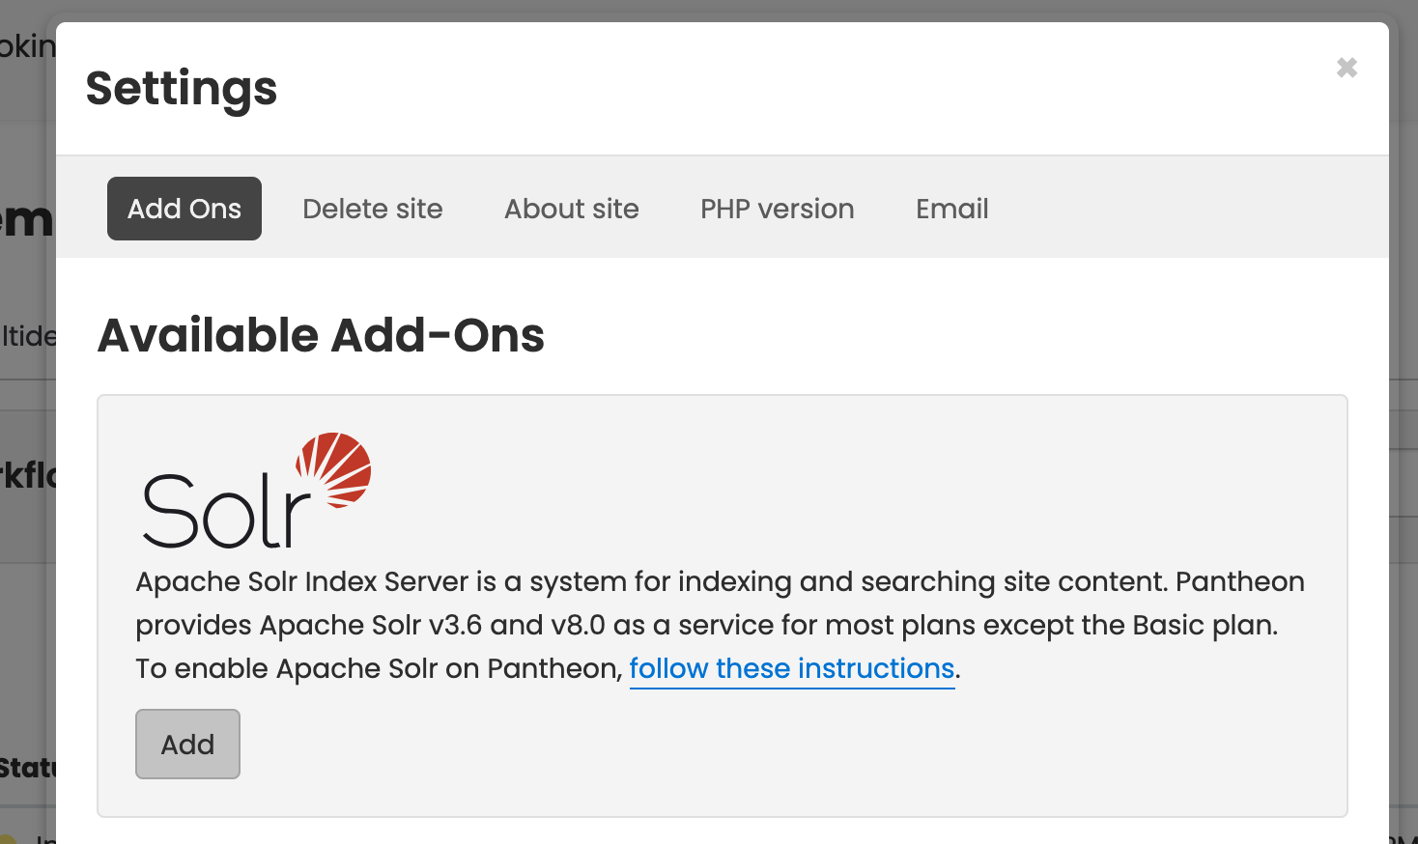Open the Email settings tab
Image resolution: width=1418 pixels, height=844 pixels.
pos(951,209)
